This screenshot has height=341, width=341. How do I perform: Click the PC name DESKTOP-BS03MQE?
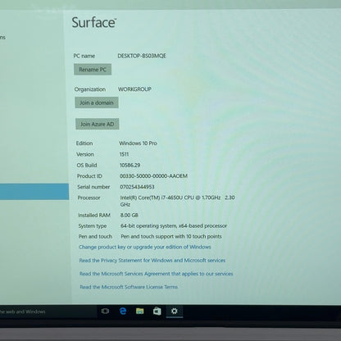click(x=142, y=56)
